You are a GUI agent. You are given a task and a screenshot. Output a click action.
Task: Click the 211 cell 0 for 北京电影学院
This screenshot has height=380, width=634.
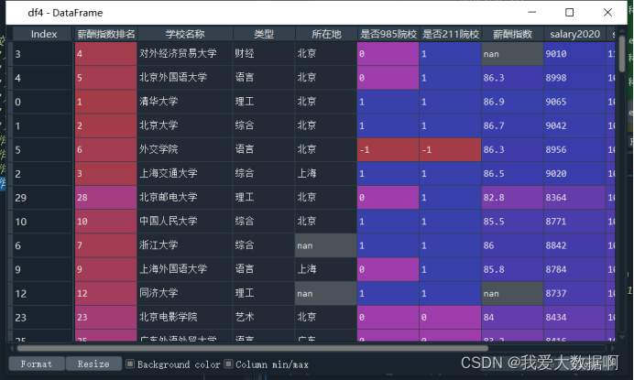[451, 317]
